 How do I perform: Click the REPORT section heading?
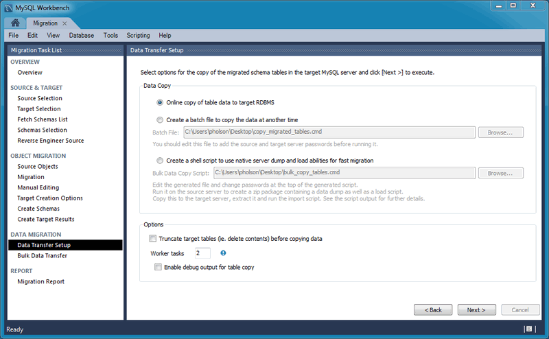click(21, 270)
